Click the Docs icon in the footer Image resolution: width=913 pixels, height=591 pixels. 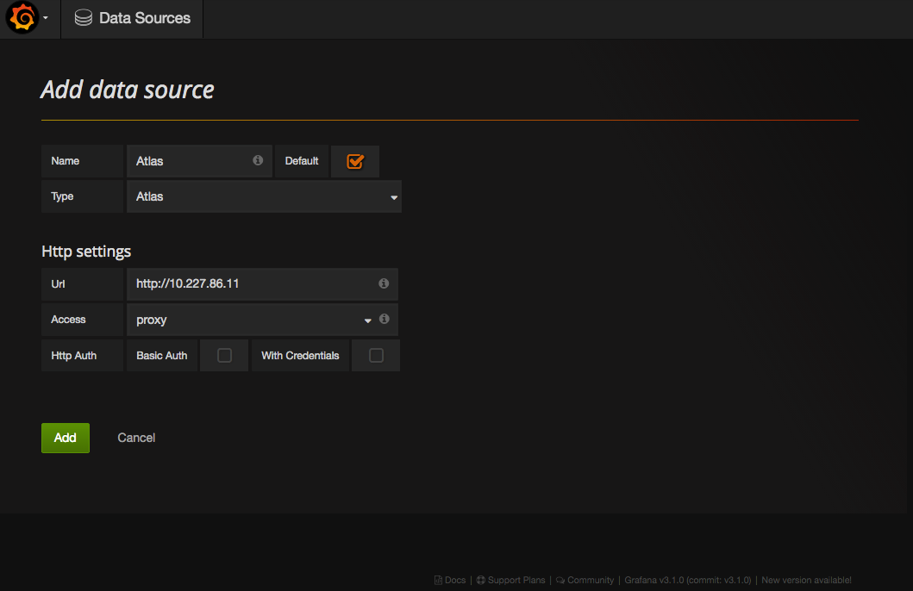click(441, 580)
